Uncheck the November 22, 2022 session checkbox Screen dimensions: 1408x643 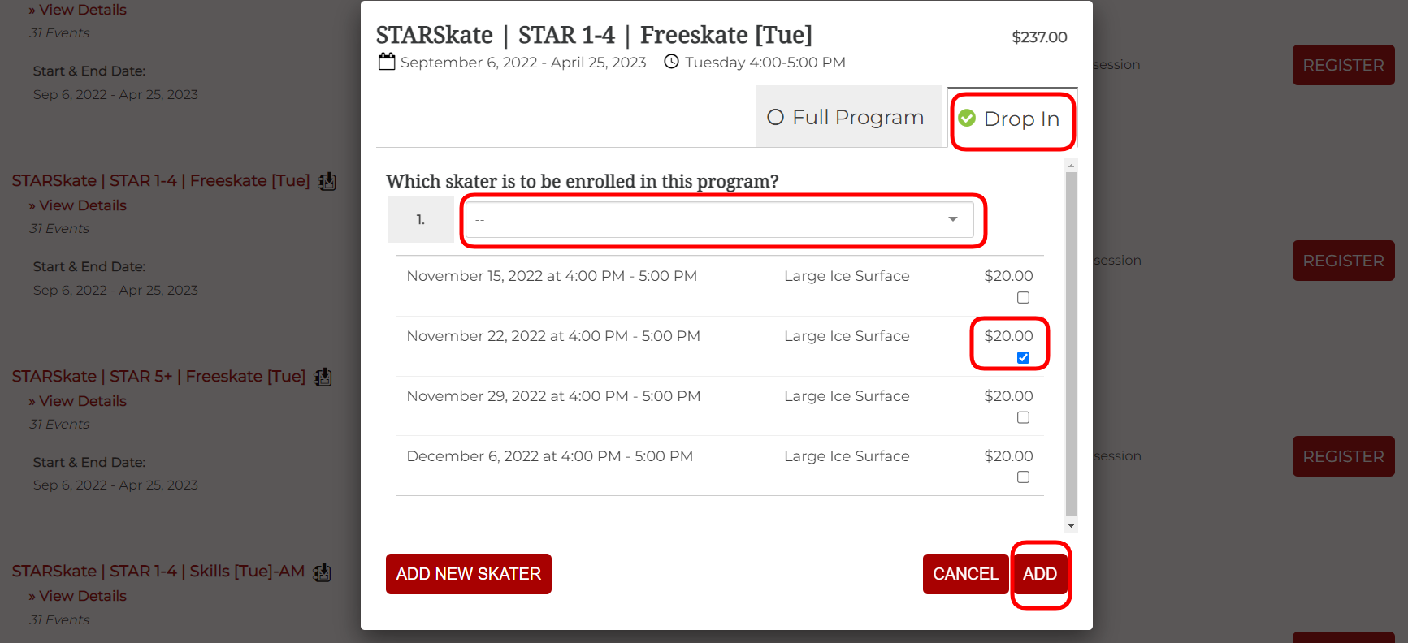[x=1023, y=358]
